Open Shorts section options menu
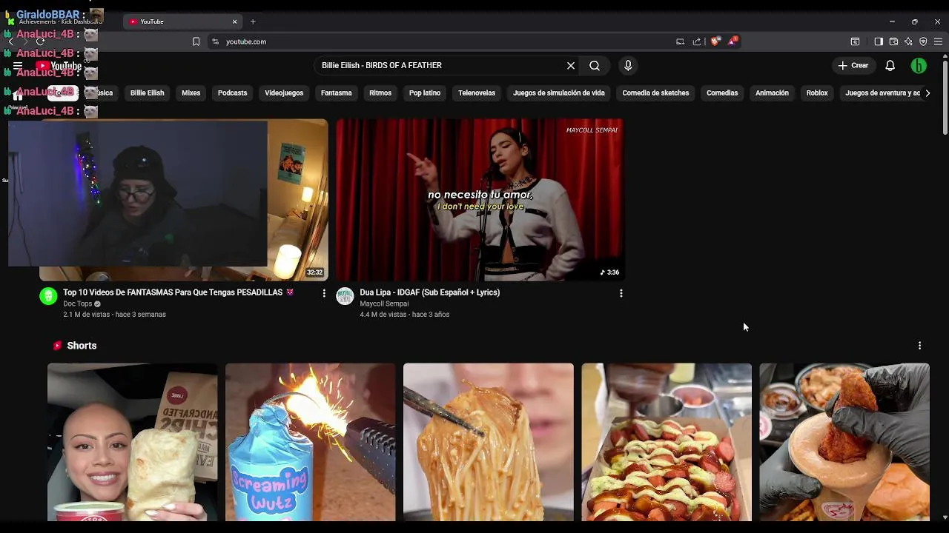The width and height of the screenshot is (949, 533). click(919, 346)
